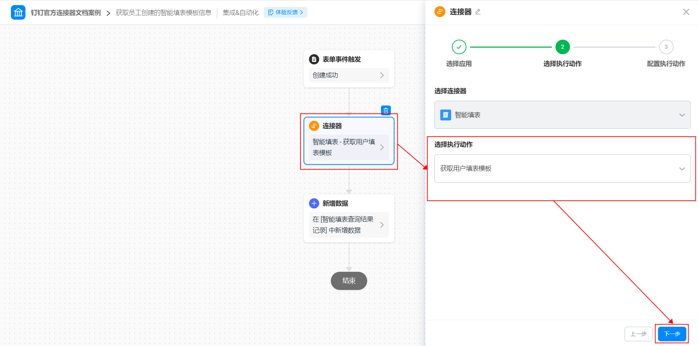Image resolution: width=698 pixels, height=346 pixels.
Task: Click the blue bank home icon
Action: point(18,12)
